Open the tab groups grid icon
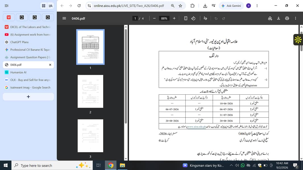Viewport: 303px width, 170px height. click(44, 6)
